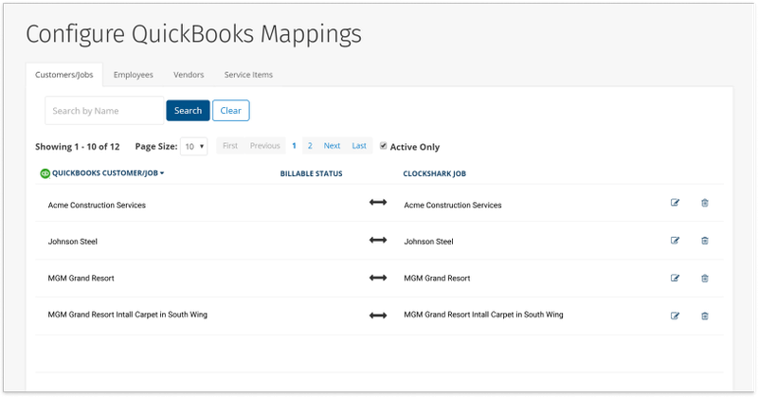Go to the Next page

point(333,146)
